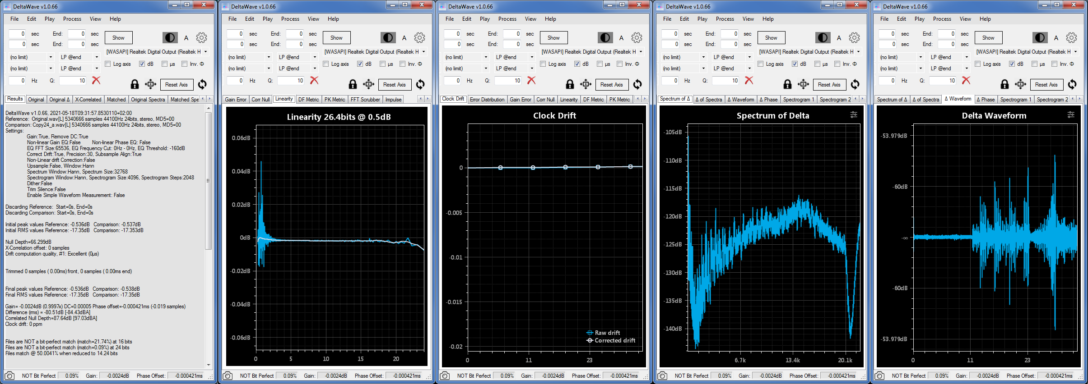
Task: Toggle dark theme icon in Spectrum of Delta window
Action: pyautogui.click(x=823, y=37)
